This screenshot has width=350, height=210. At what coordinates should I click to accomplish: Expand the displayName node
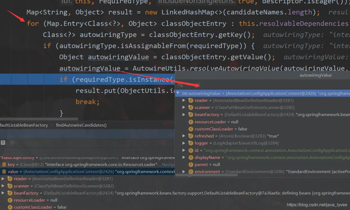[184, 157]
